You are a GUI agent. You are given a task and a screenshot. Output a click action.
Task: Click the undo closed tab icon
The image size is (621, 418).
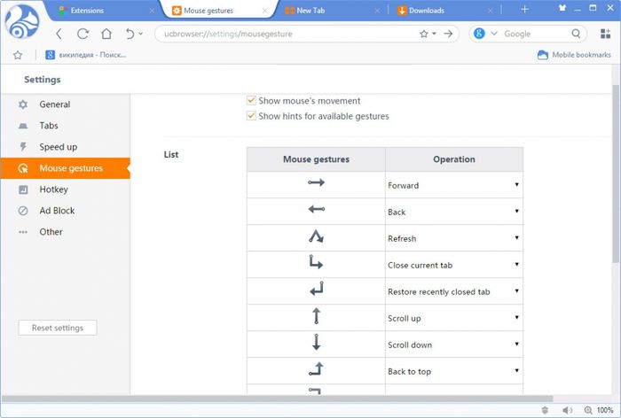130,34
